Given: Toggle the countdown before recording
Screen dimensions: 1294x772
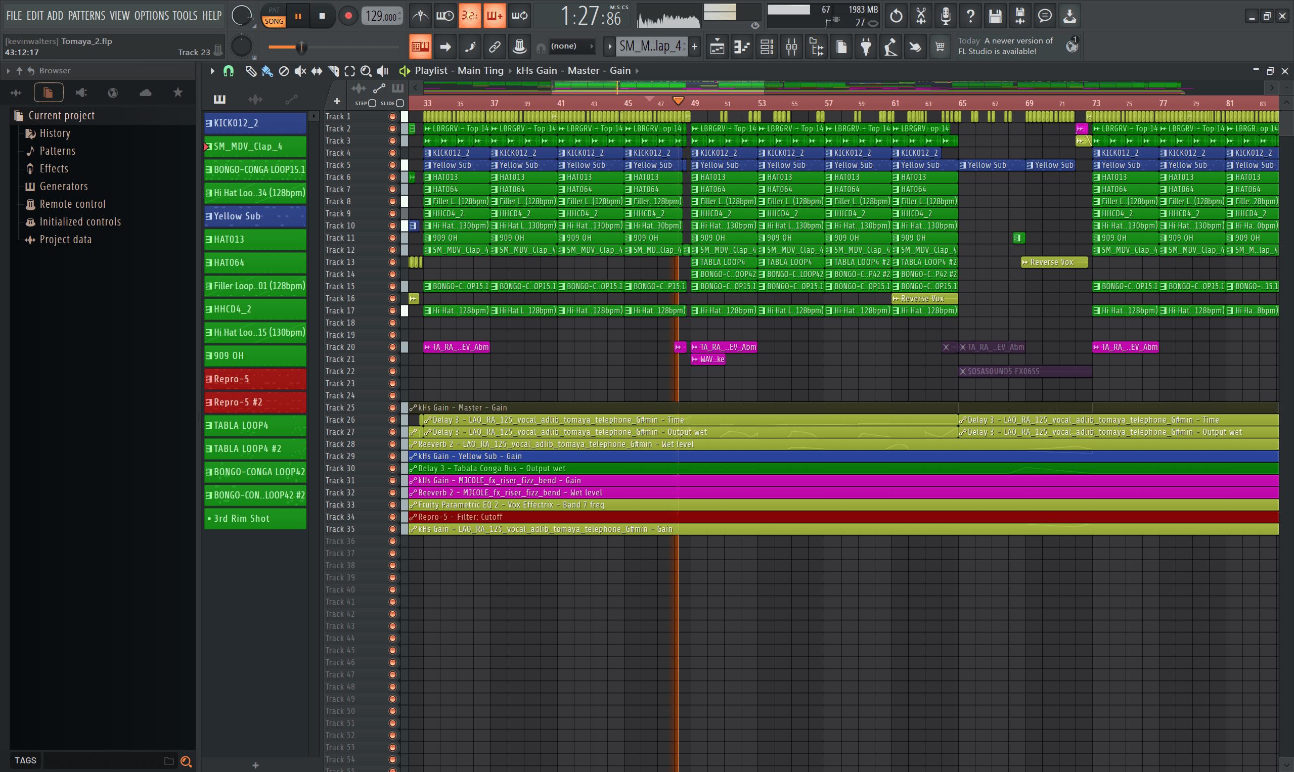Looking at the screenshot, I should (469, 16).
